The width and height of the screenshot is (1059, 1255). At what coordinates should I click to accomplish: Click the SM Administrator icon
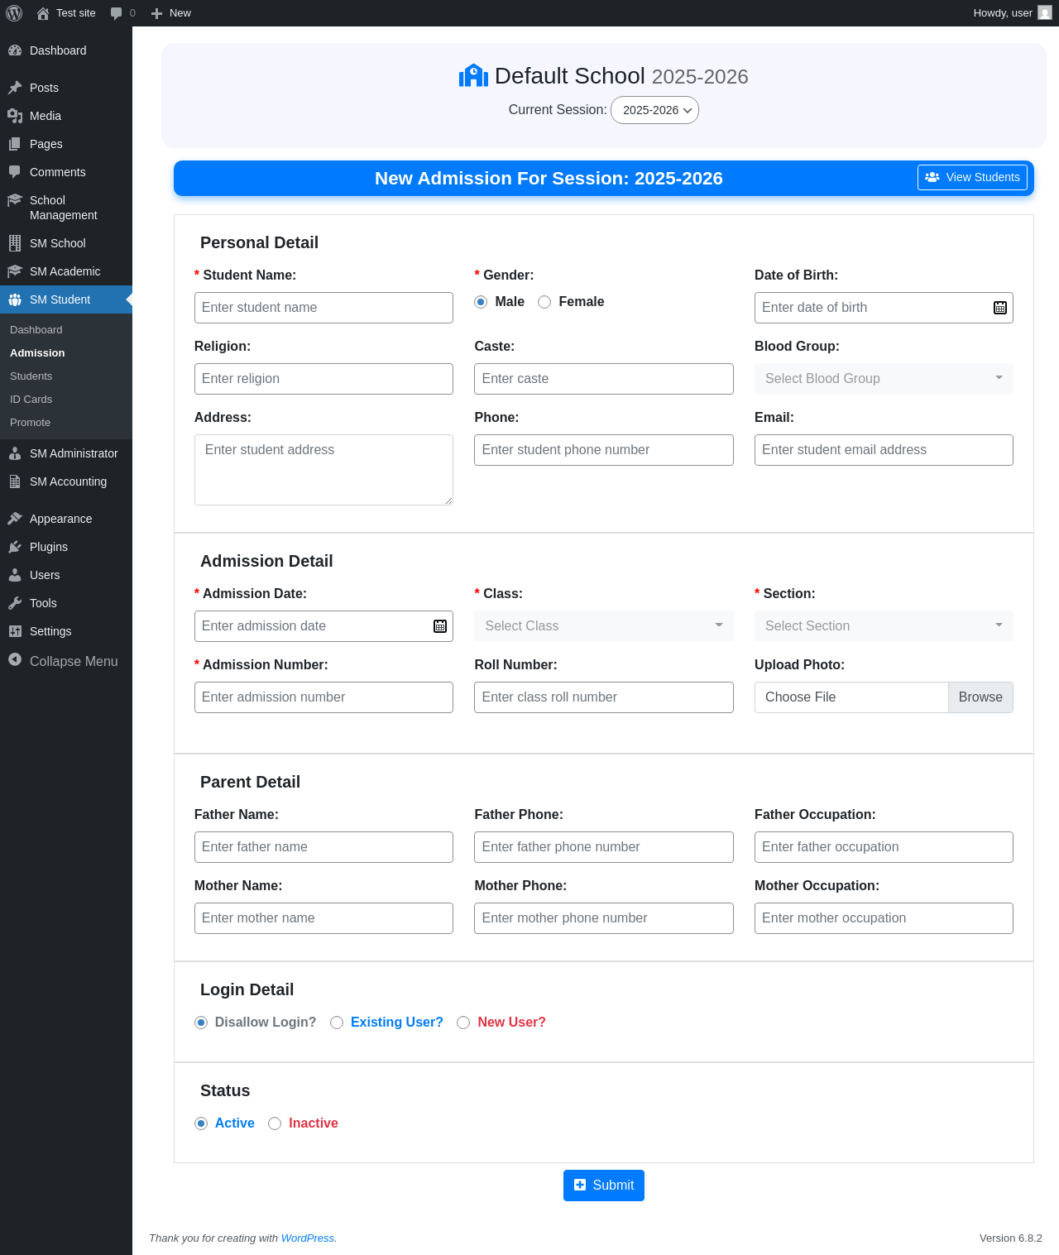tap(15, 453)
